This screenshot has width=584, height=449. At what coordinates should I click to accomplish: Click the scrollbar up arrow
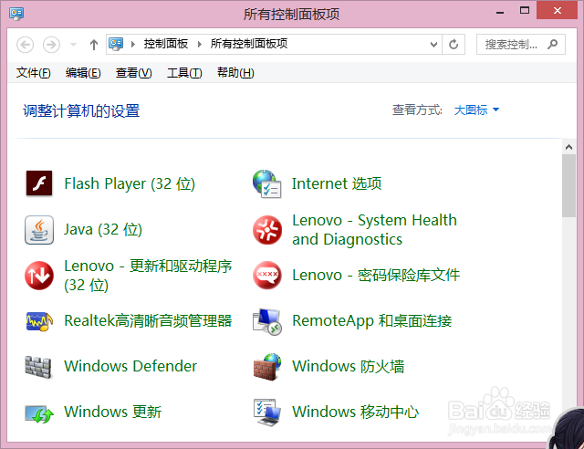pos(568,147)
